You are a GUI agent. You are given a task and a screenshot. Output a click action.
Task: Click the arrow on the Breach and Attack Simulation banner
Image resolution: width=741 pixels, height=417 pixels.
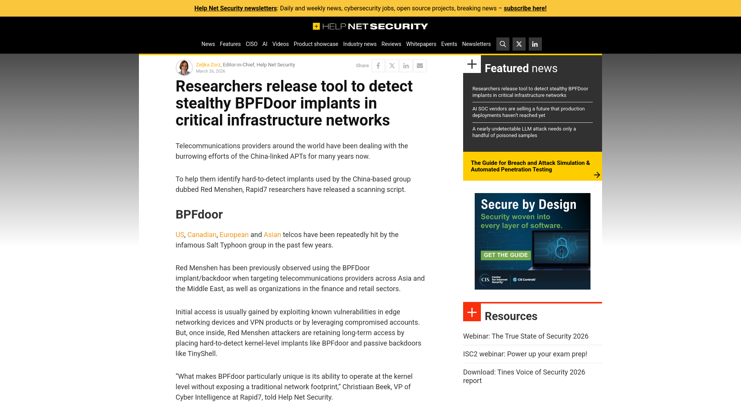coord(597,175)
